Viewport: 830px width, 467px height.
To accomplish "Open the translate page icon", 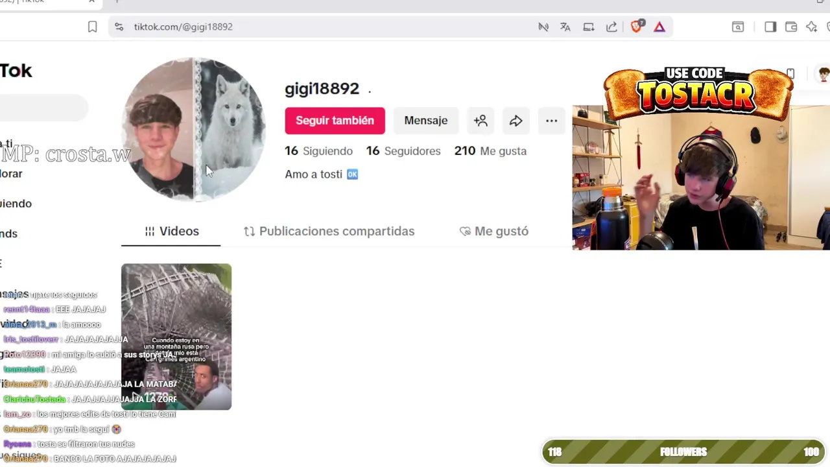I will click(x=565, y=27).
